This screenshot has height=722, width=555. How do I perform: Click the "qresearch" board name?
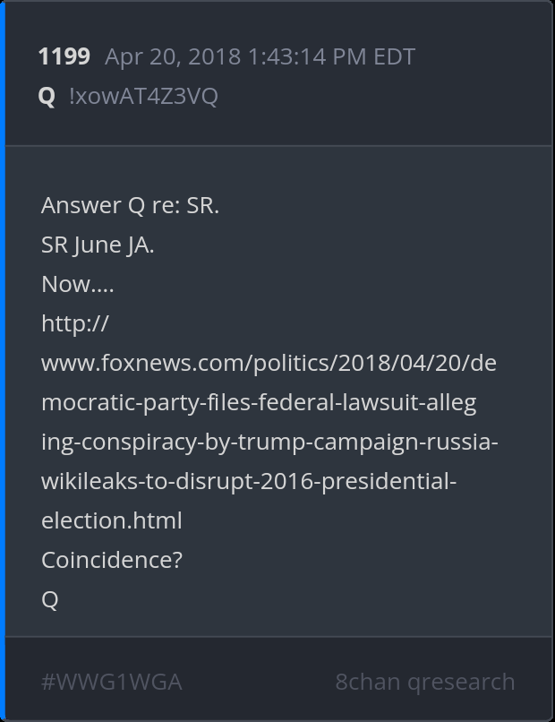(x=461, y=683)
